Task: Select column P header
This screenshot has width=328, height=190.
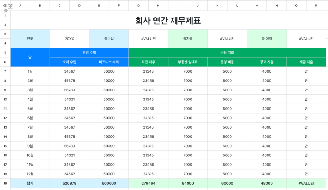Action: [x=316, y=5]
